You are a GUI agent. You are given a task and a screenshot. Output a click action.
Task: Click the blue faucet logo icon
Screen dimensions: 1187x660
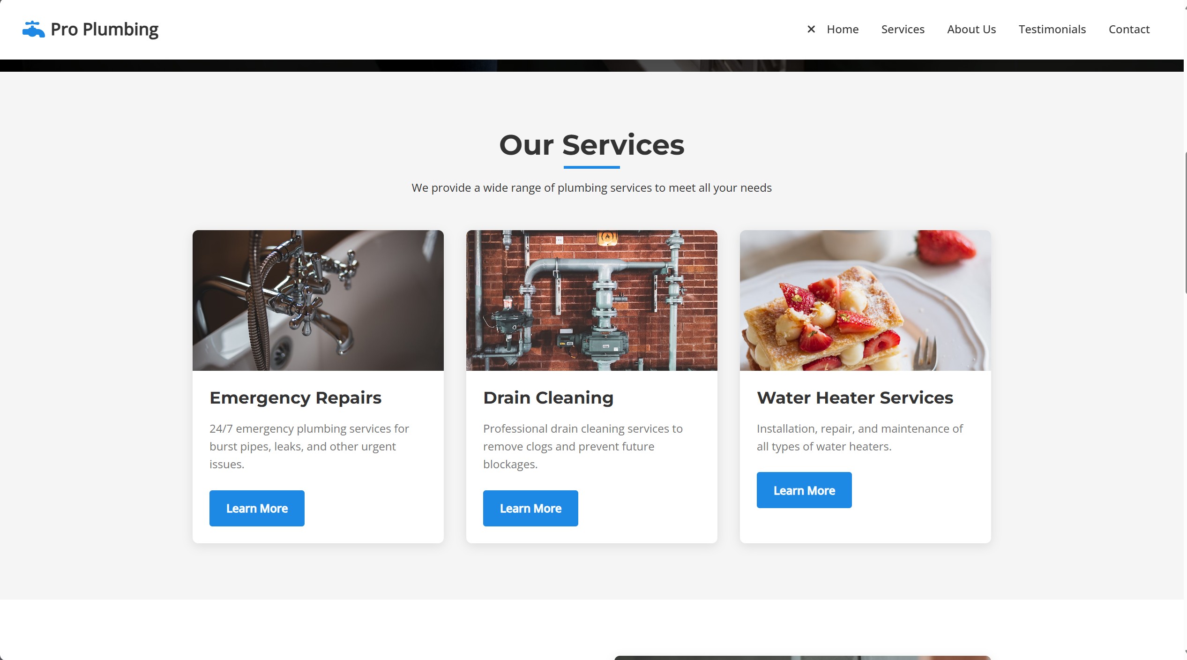pos(33,30)
